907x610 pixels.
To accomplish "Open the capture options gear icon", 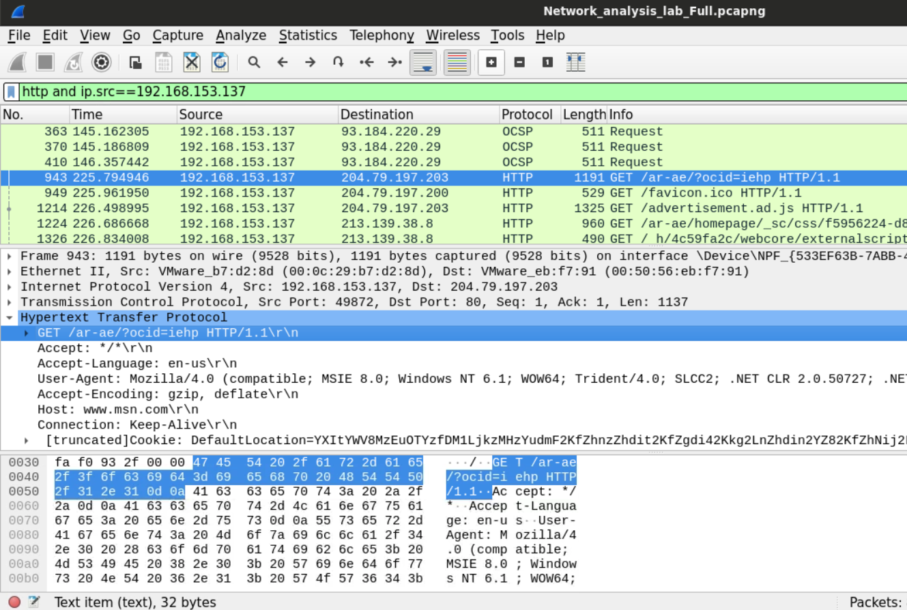I will pyautogui.click(x=102, y=63).
